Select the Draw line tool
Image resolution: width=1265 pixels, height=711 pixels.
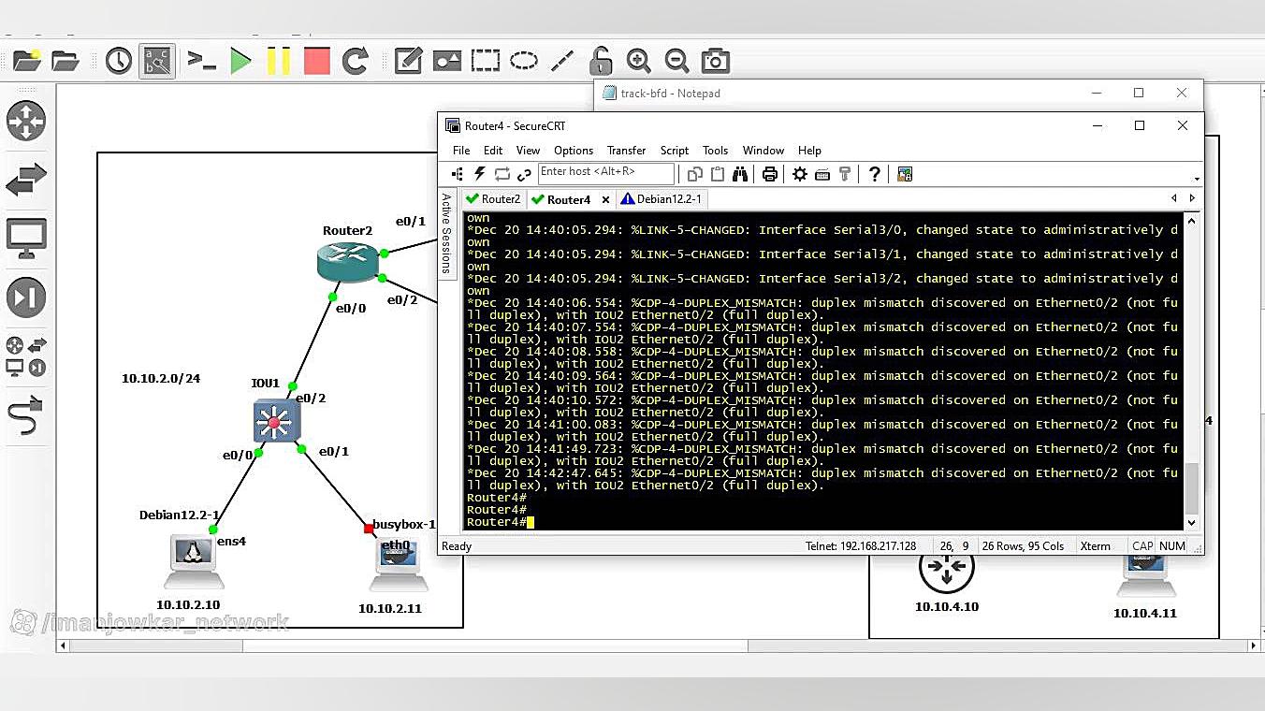pyautogui.click(x=562, y=61)
